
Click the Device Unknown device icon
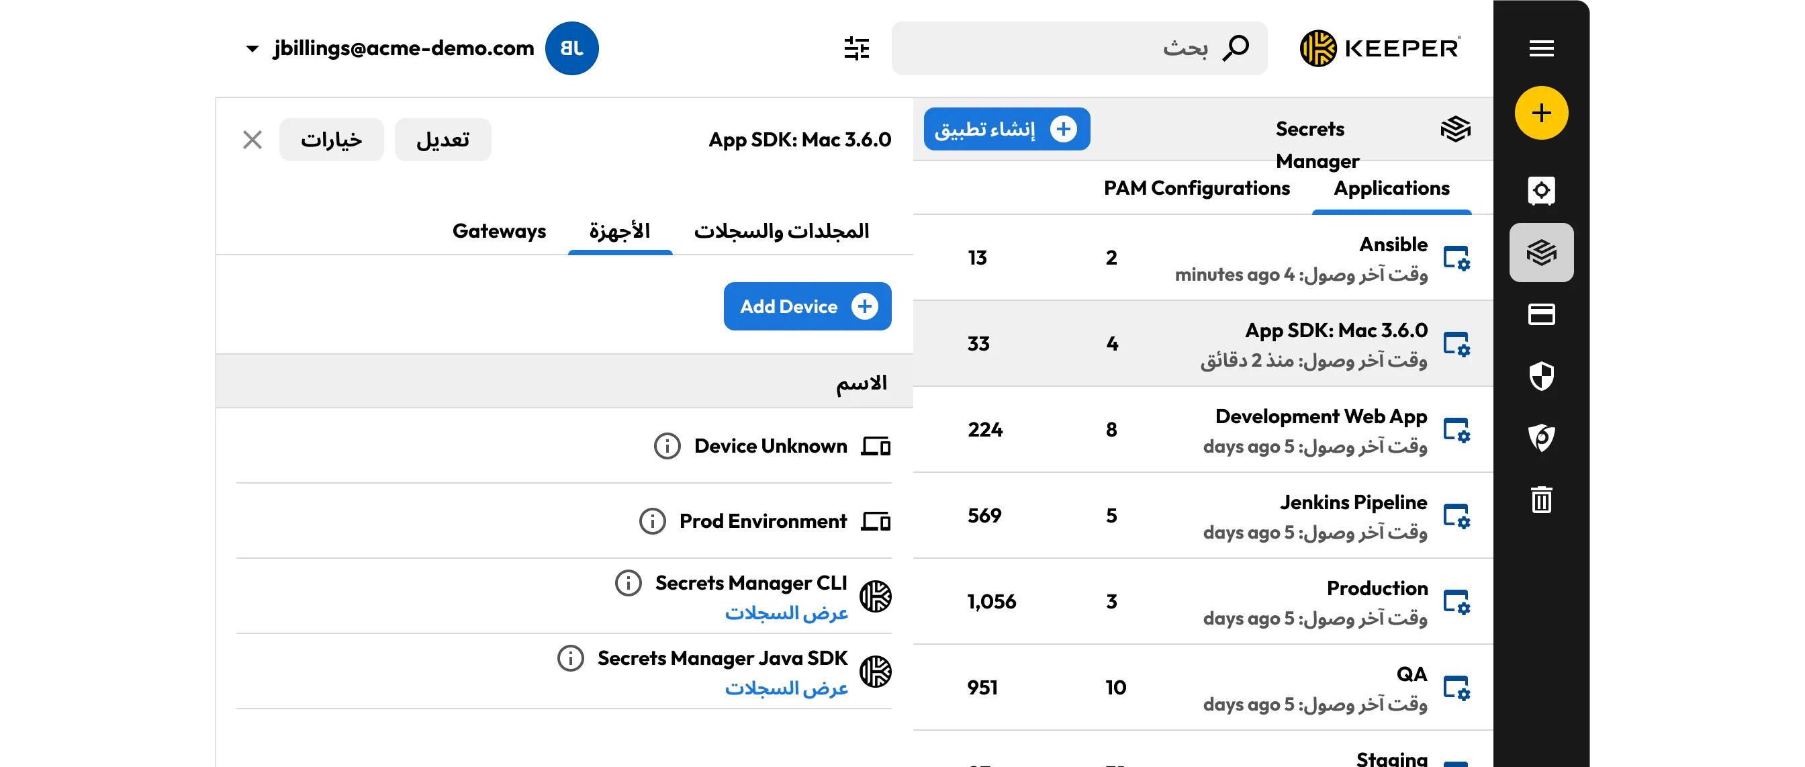pyautogui.click(x=875, y=446)
